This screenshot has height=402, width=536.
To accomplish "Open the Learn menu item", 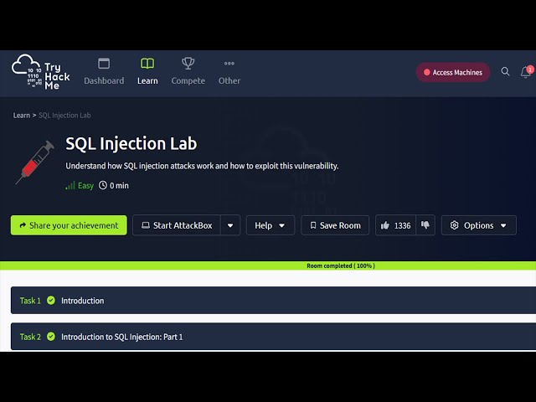I will pos(147,72).
